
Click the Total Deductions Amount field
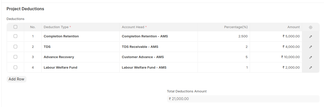click(243, 99)
